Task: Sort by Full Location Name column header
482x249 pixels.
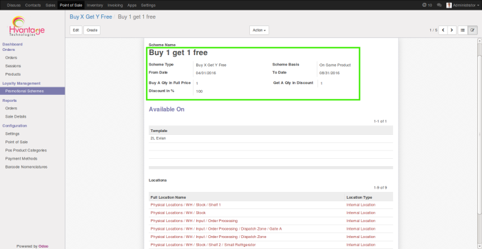Action: (168, 197)
